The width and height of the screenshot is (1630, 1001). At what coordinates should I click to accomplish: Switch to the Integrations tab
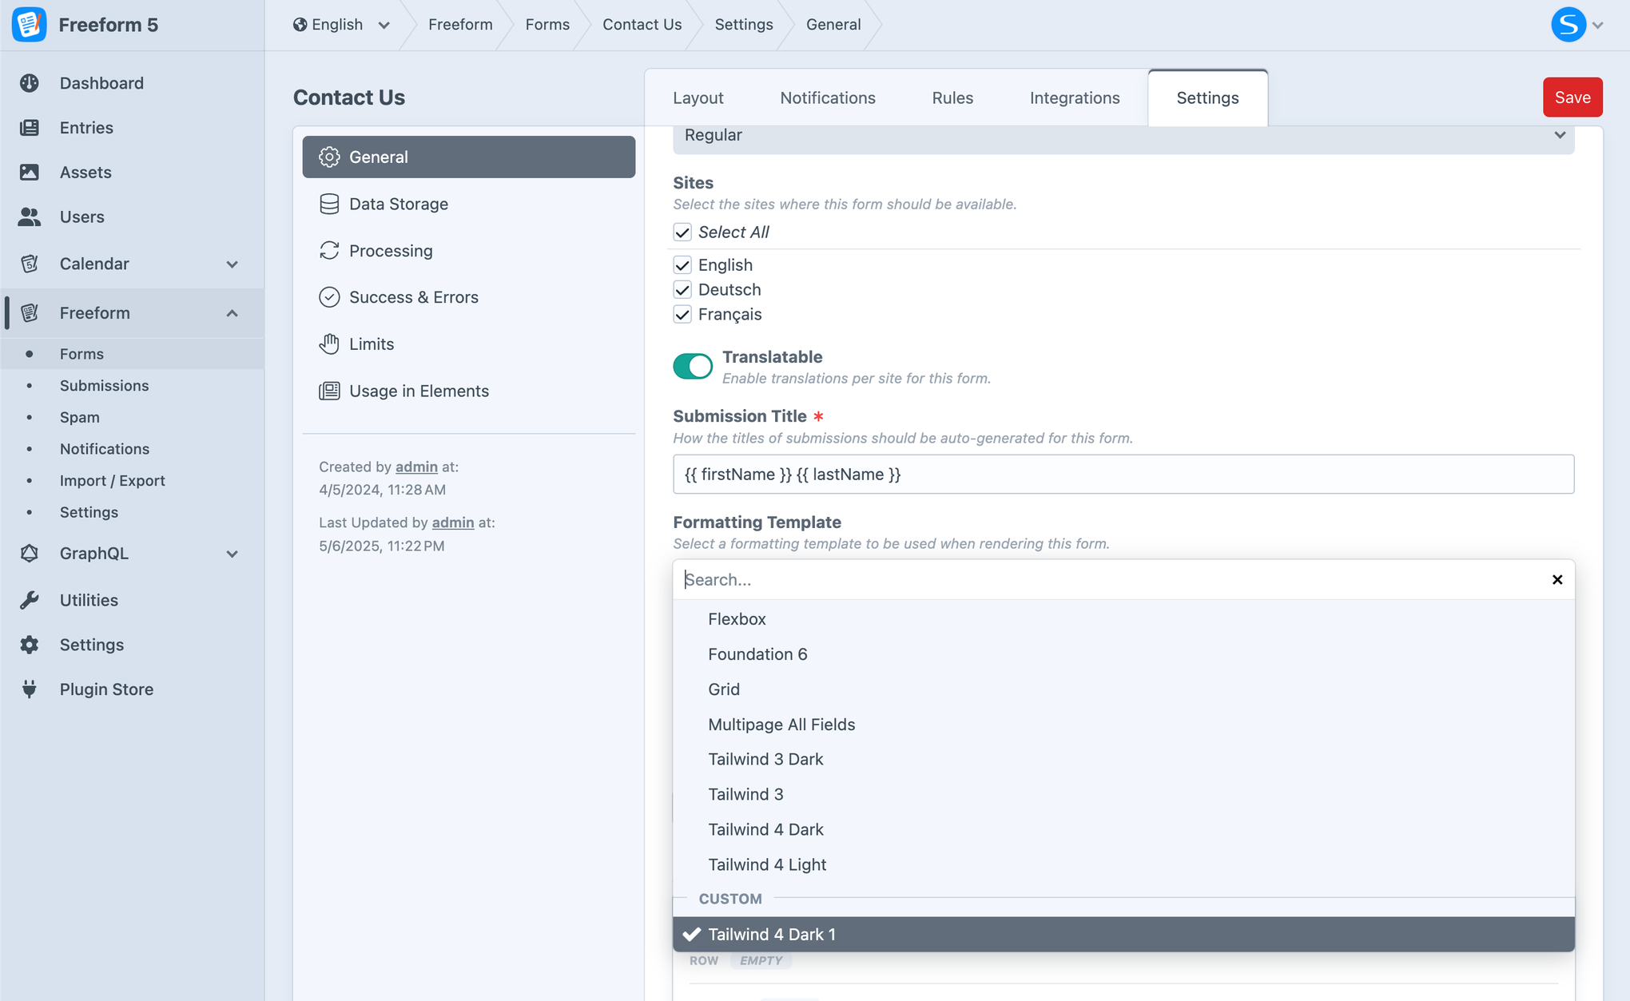[1074, 97]
